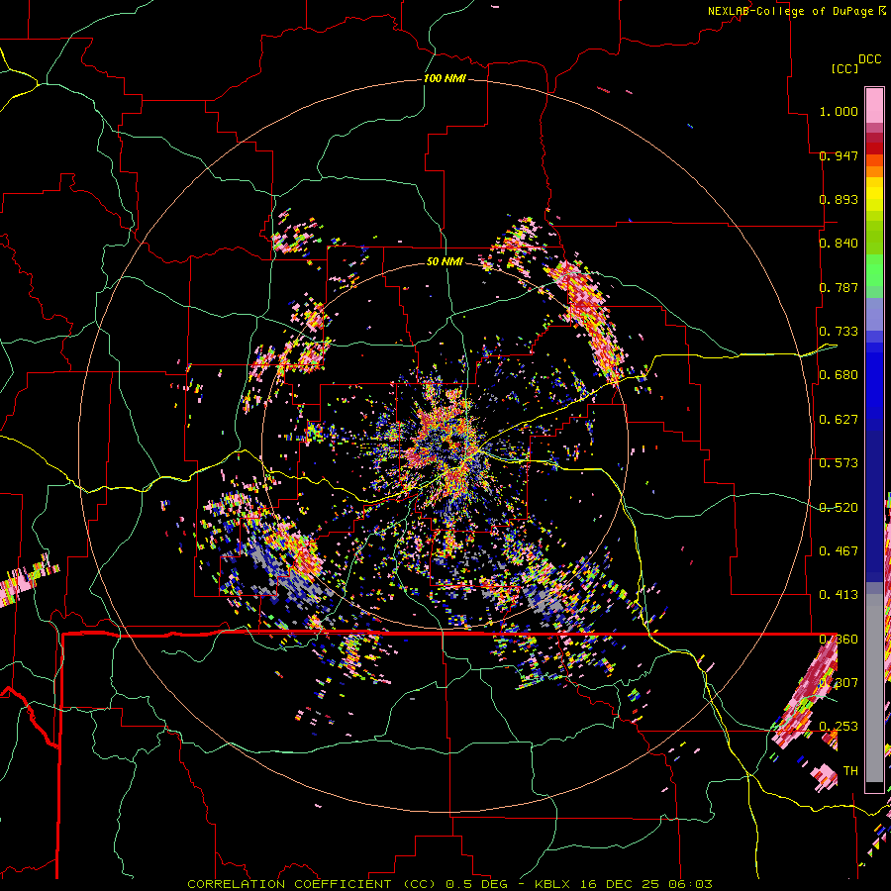Click the 0.467 value on color scale

tap(839, 551)
